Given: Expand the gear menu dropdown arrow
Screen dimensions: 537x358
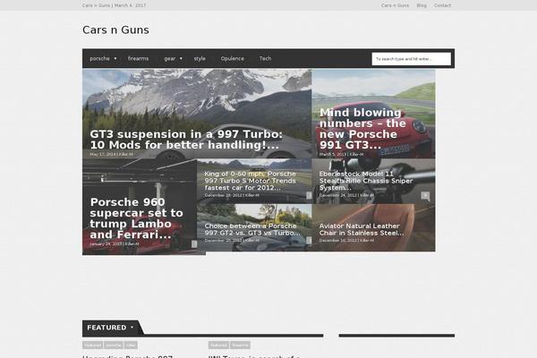Looking at the screenshot, I should [181, 58].
